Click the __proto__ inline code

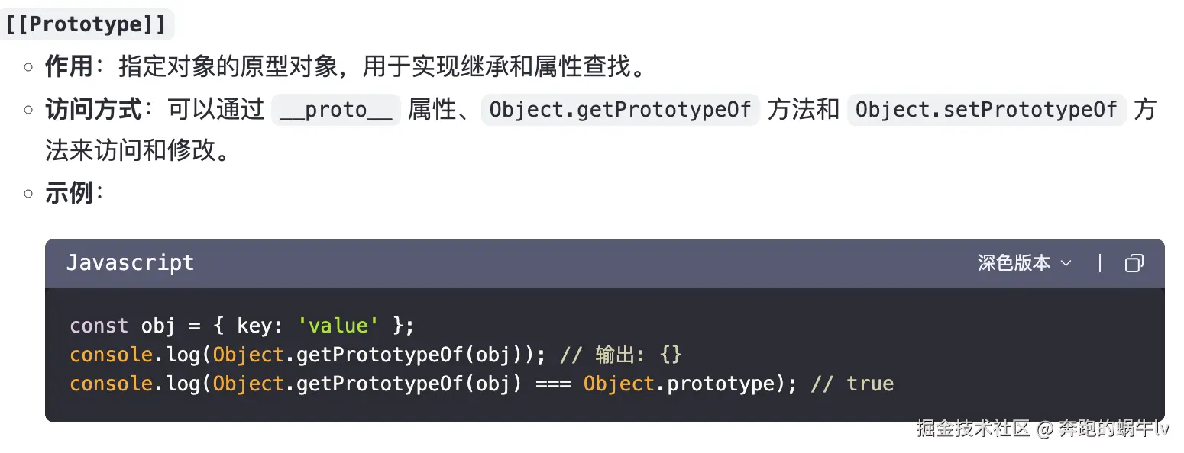pos(336,110)
